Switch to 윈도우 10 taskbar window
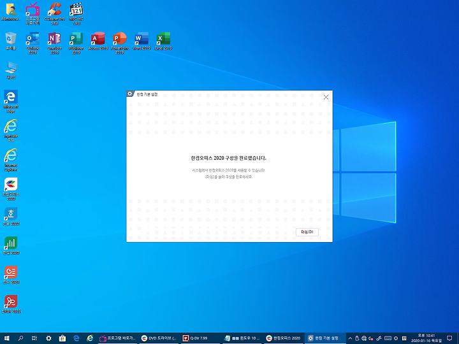 (x=242, y=338)
